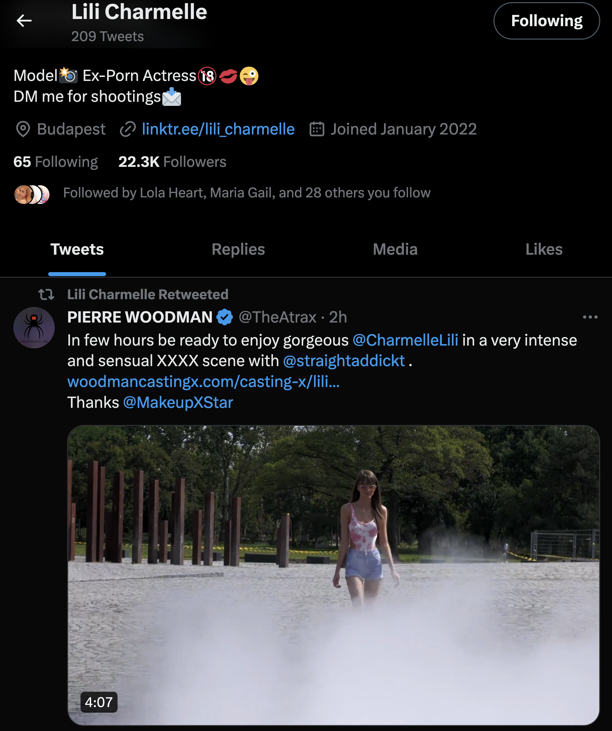Toggle the Following button to unfollow
Viewport: 612px width, 731px height.
pos(546,21)
